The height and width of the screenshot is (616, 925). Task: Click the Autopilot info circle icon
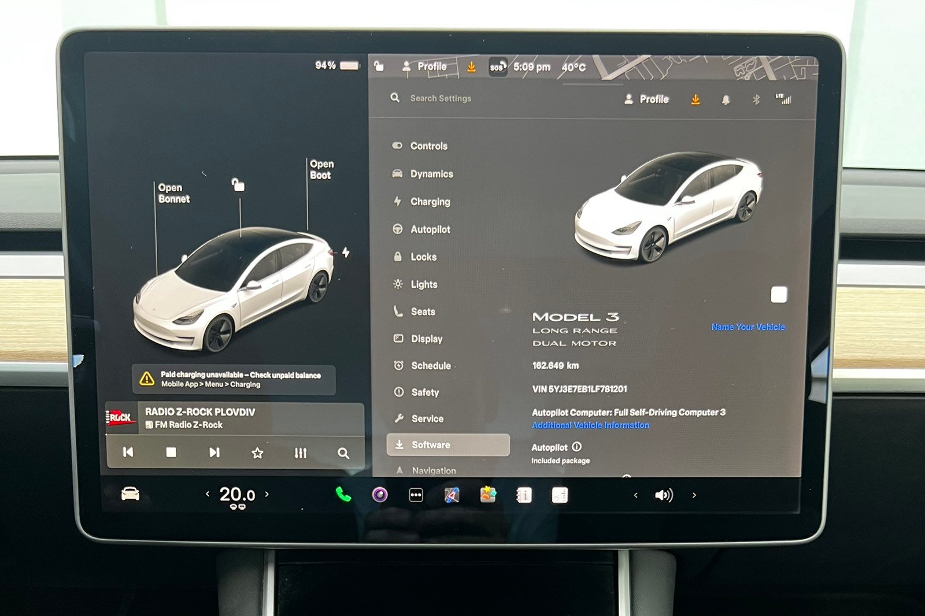pyautogui.click(x=577, y=447)
